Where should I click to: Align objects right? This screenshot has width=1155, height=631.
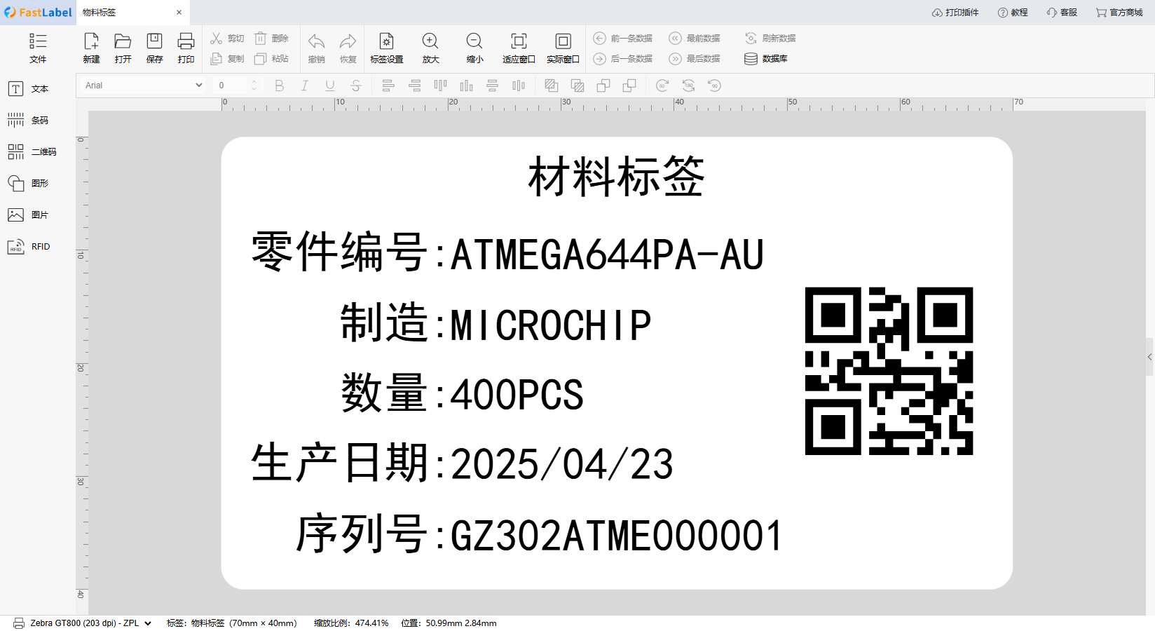tap(415, 86)
